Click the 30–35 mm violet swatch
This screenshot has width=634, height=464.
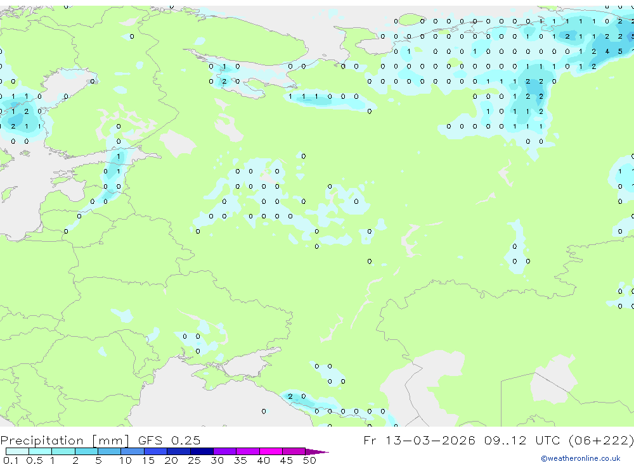click(x=225, y=451)
